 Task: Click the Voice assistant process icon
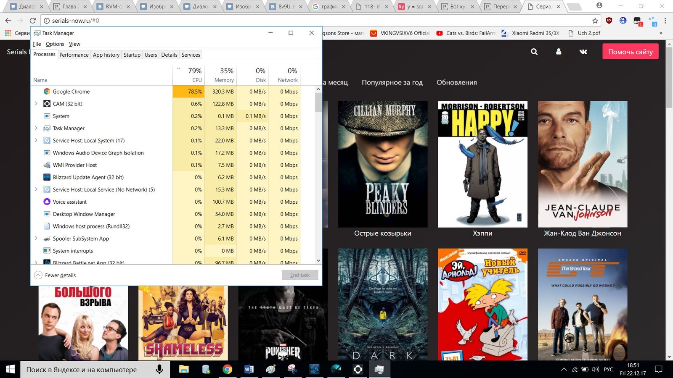(x=47, y=202)
